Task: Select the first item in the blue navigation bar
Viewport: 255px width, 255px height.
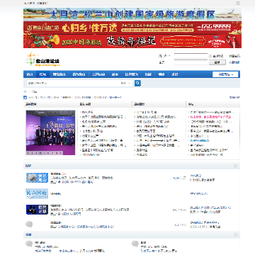Action: (30, 74)
